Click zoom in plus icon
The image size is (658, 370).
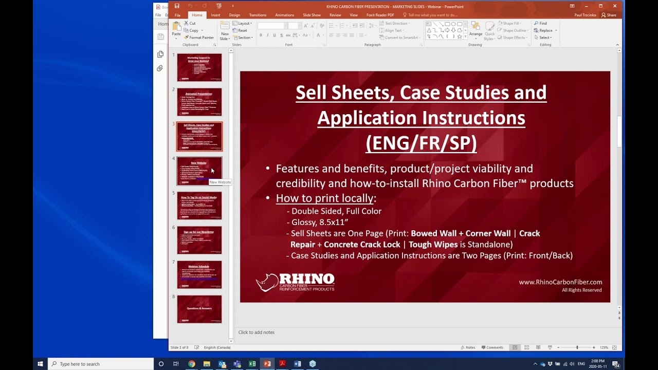[594, 347]
